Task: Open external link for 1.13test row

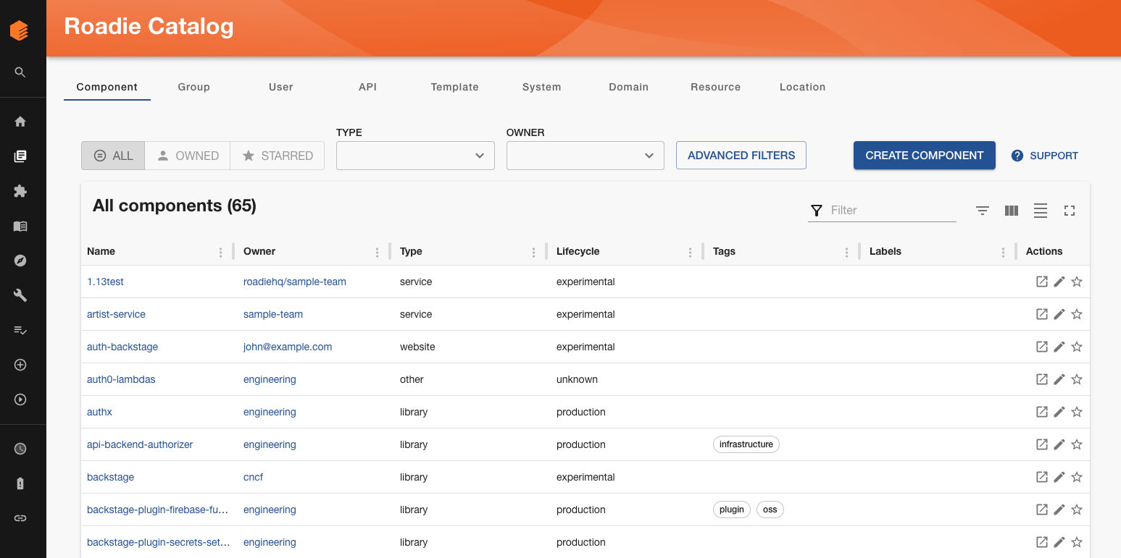Action: 1042,282
